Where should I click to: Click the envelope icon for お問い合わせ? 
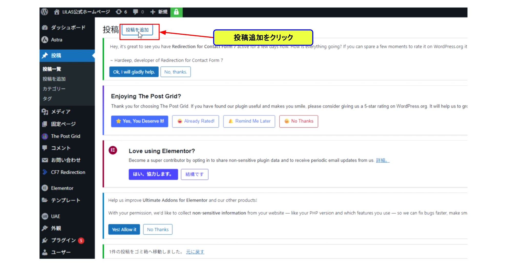pyautogui.click(x=45, y=160)
